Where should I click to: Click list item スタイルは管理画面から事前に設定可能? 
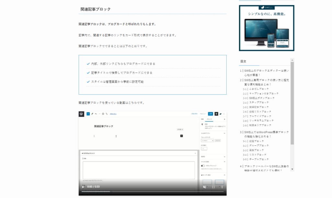117,82
